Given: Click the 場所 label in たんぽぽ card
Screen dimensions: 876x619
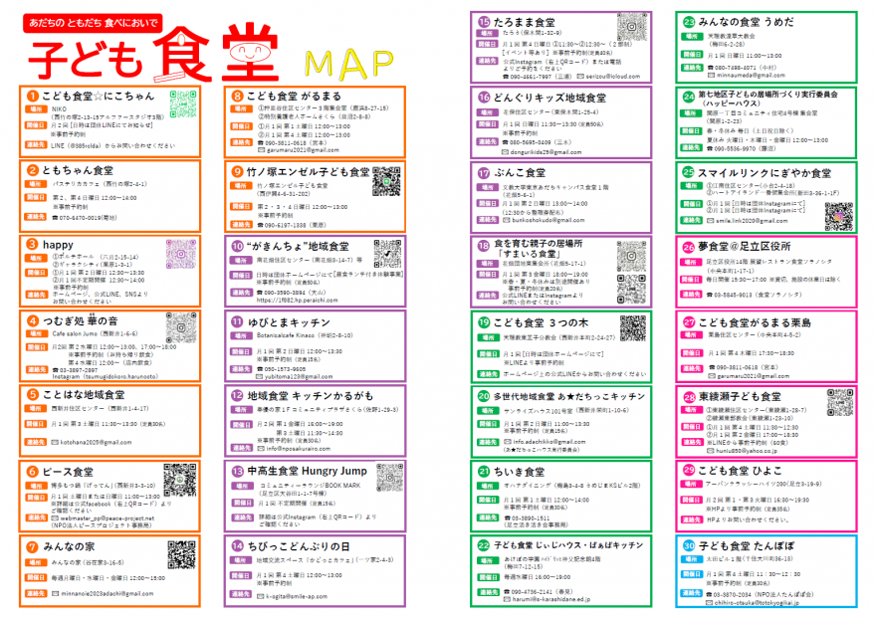Looking at the screenshot, I should click(x=692, y=559).
